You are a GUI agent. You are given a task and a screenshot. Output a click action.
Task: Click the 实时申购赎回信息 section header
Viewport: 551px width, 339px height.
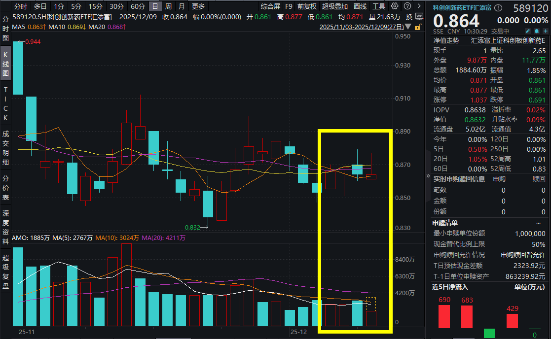click(x=459, y=179)
